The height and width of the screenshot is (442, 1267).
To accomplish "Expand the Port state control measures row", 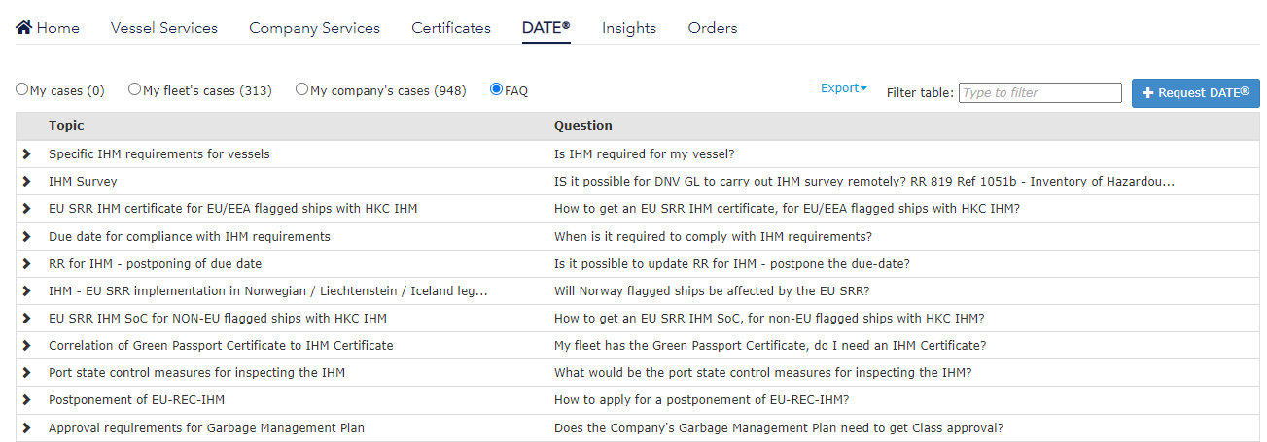I will [x=27, y=373].
